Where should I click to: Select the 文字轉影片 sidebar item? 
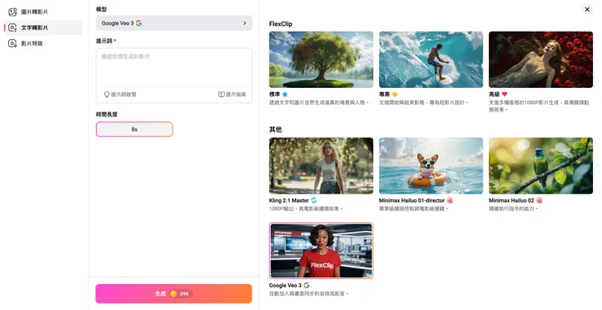click(x=43, y=28)
